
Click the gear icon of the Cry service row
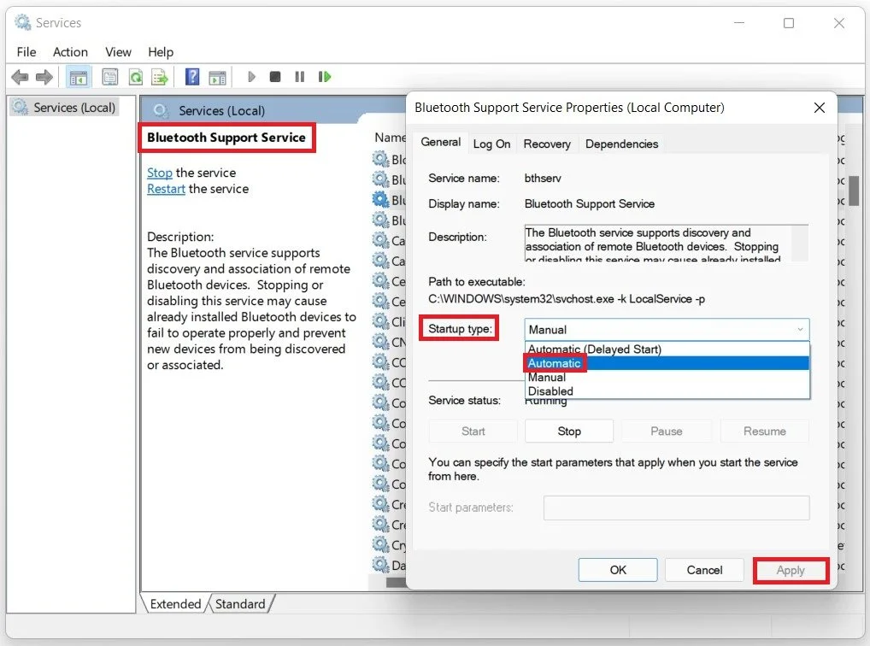tap(380, 544)
